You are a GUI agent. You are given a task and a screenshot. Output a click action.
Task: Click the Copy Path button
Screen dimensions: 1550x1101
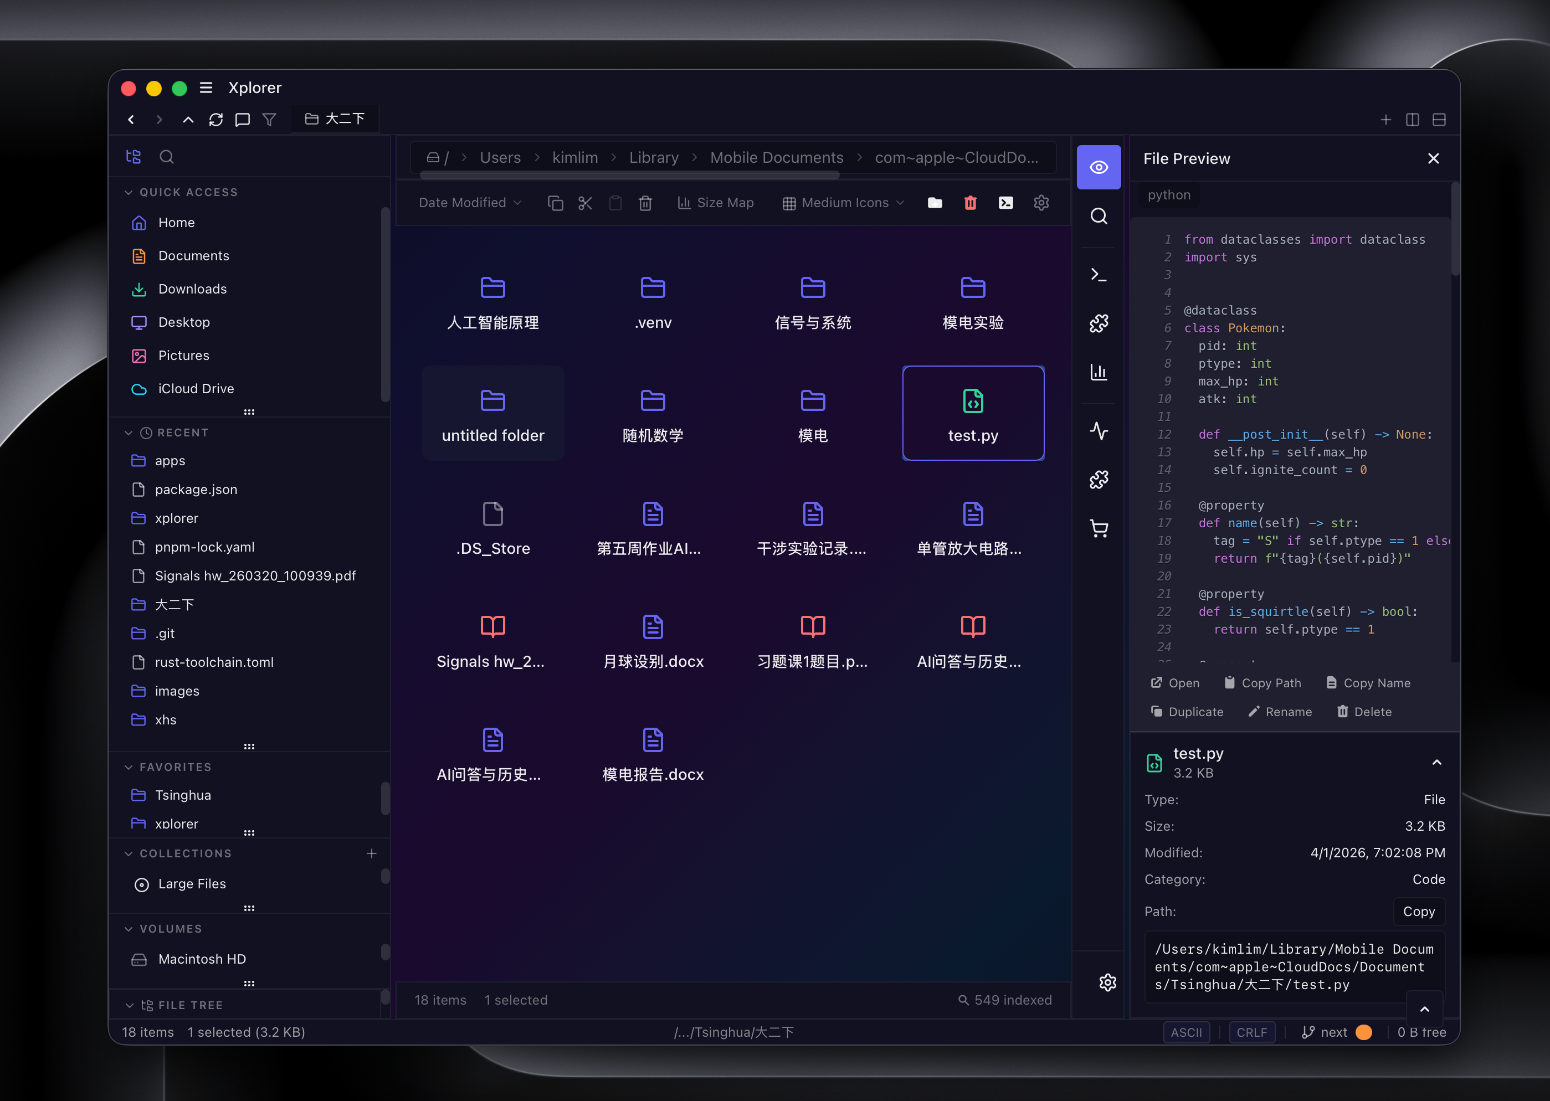point(1262,683)
